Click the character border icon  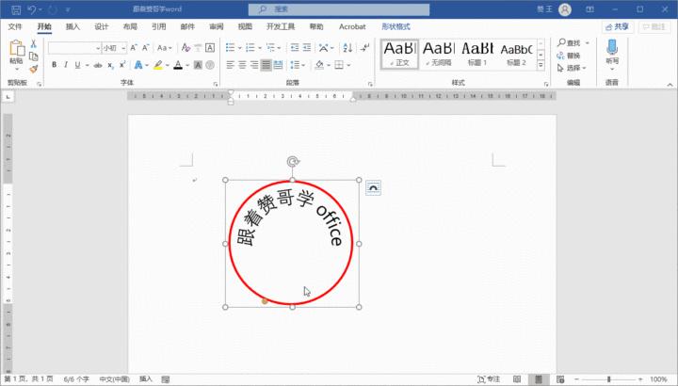tap(210, 48)
